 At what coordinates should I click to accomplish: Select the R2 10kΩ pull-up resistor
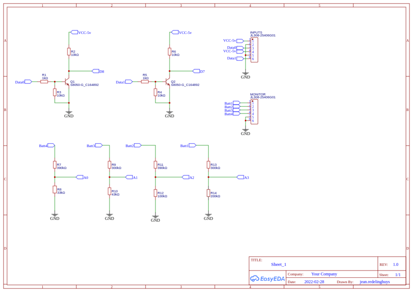[69, 52]
